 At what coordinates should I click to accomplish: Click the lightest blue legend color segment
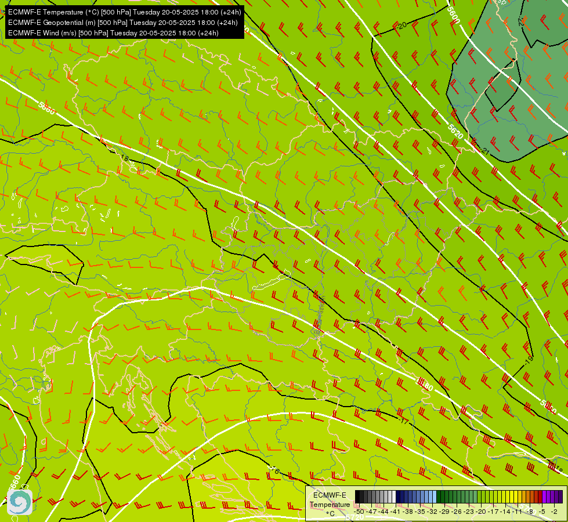pos(435,496)
